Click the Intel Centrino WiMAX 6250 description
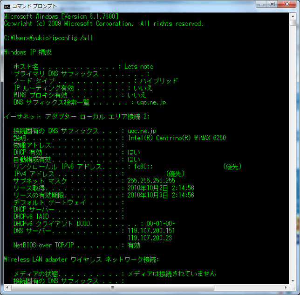Viewport: 300px width, 295px height. (177, 138)
